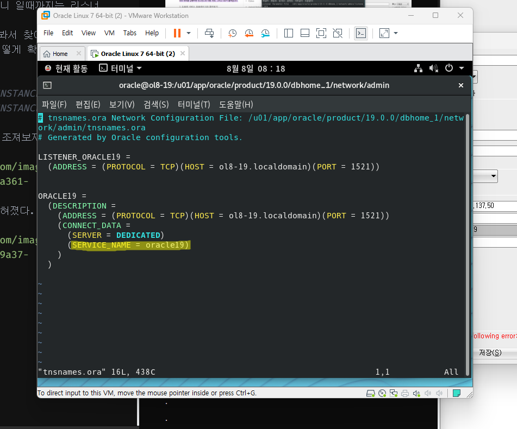The width and height of the screenshot is (517, 429).
Task: Open the VM menu
Action: [x=109, y=33]
